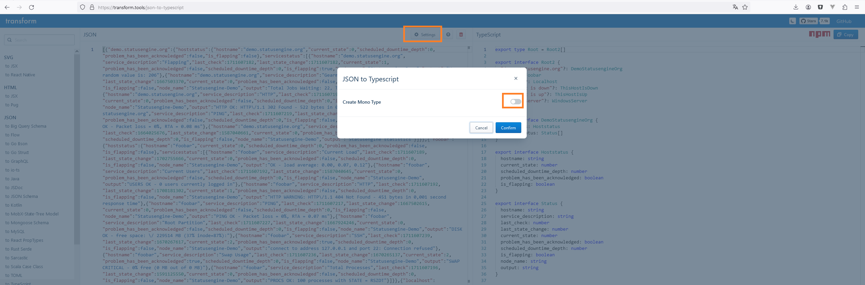
Task: Click the password manager extension icon
Action: click(x=820, y=7)
